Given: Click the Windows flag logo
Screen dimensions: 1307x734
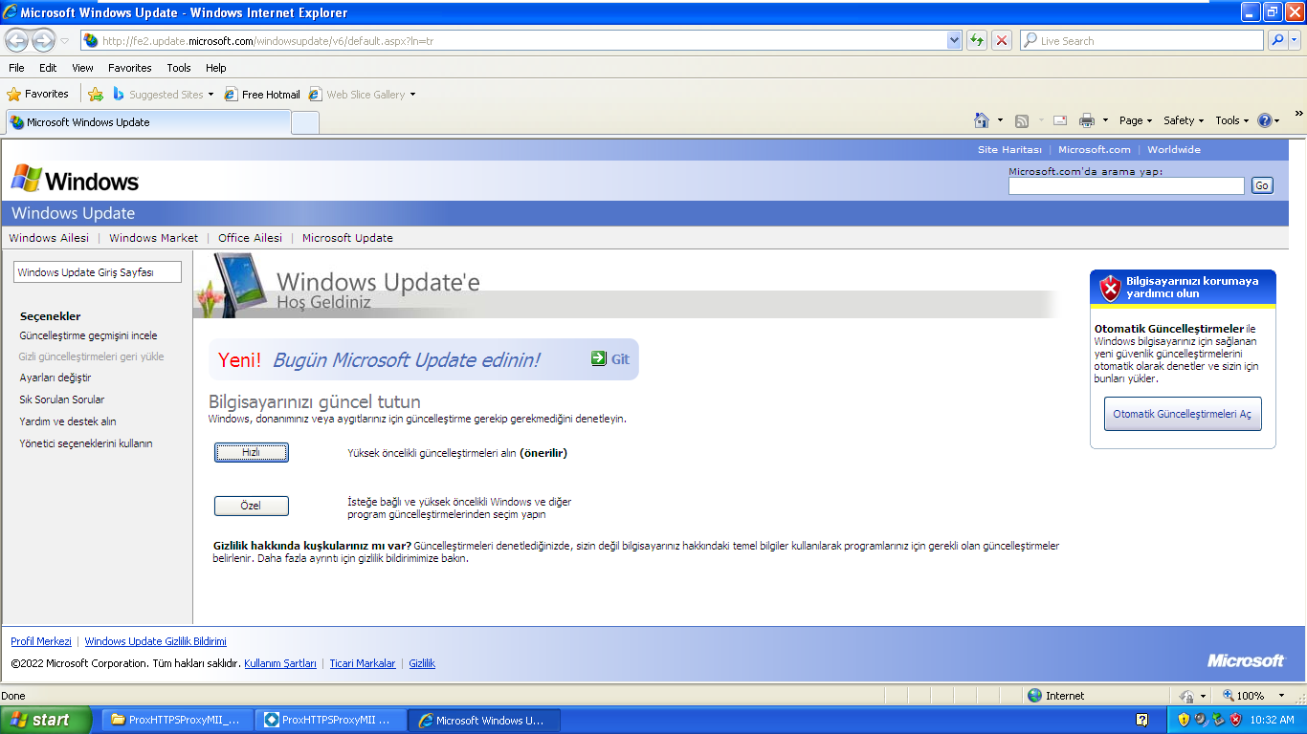Looking at the screenshot, I should [27, 179].
